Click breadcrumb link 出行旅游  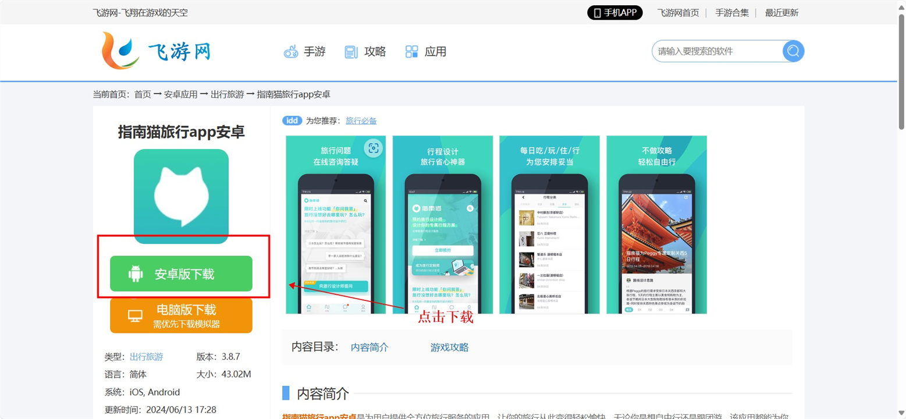click(x=228, y=94)
